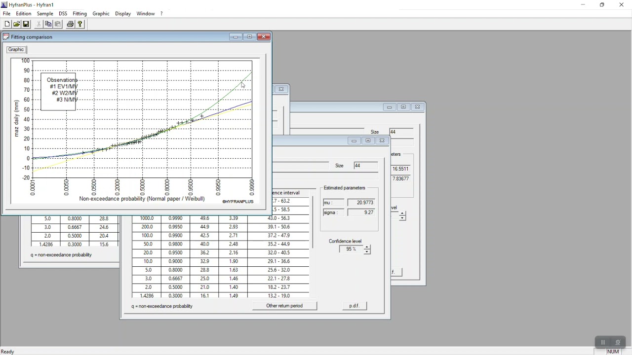Select the table cell 42.5
This screenshot has width=632, height=355.
click(204, 236)
